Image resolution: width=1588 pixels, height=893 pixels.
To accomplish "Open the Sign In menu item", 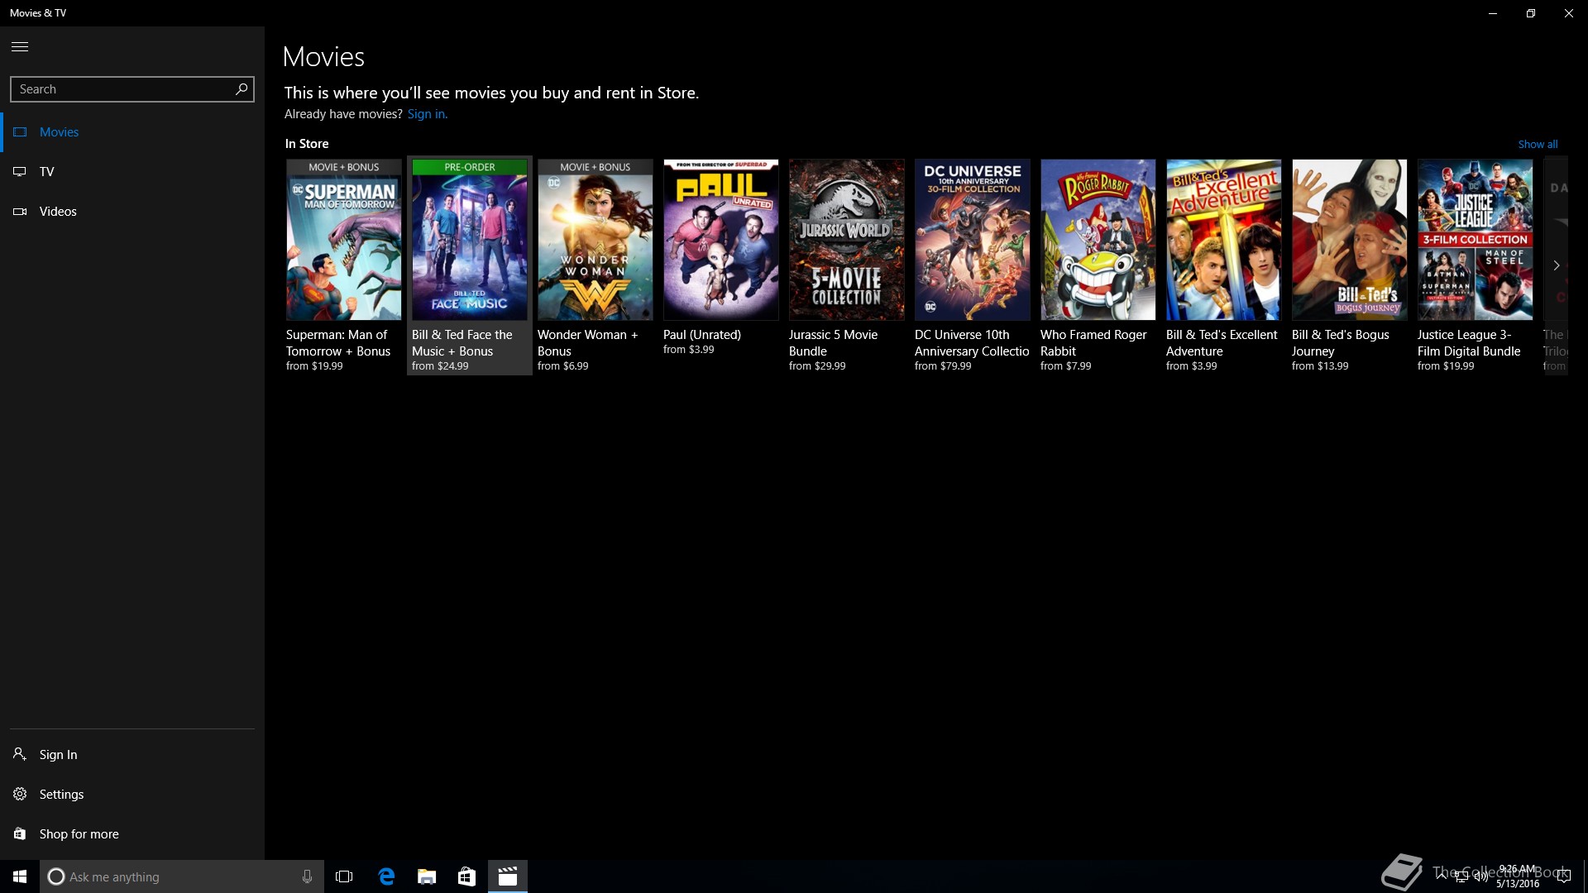I will 132,754.
